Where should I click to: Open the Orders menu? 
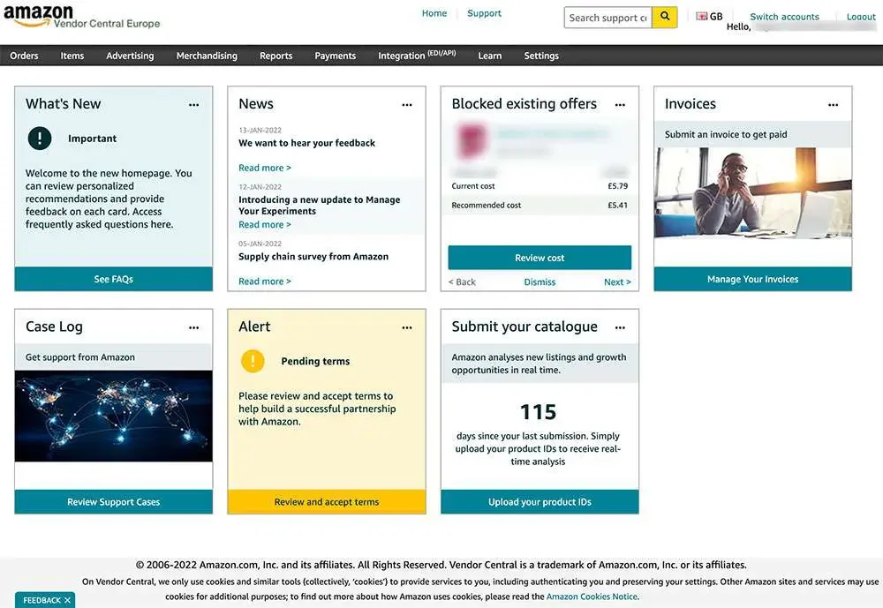pyautogui.click(x=24, y=56)
